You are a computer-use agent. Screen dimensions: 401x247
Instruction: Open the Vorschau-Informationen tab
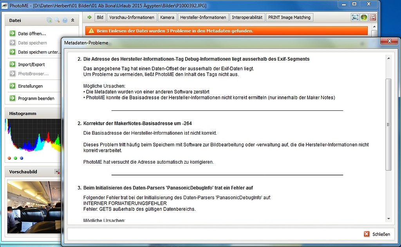(x=132, y=17)
